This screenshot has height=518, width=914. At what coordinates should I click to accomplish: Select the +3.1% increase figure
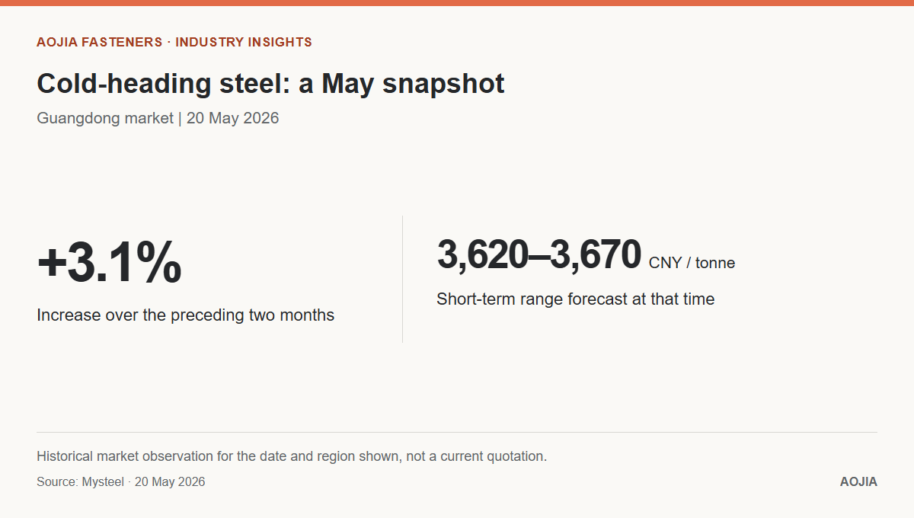[109, 263]
